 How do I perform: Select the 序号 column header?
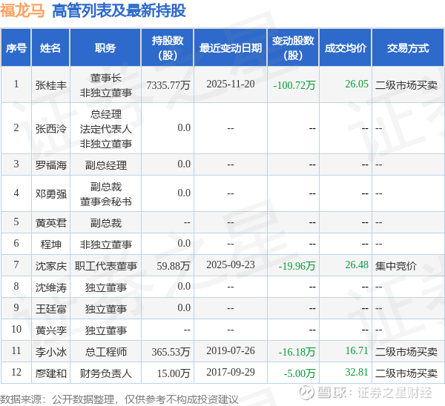16,47
